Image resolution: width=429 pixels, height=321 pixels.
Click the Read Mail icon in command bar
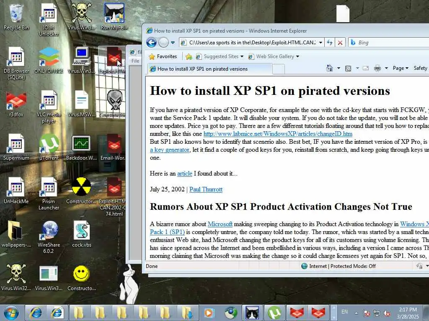[x=365, y=68]
